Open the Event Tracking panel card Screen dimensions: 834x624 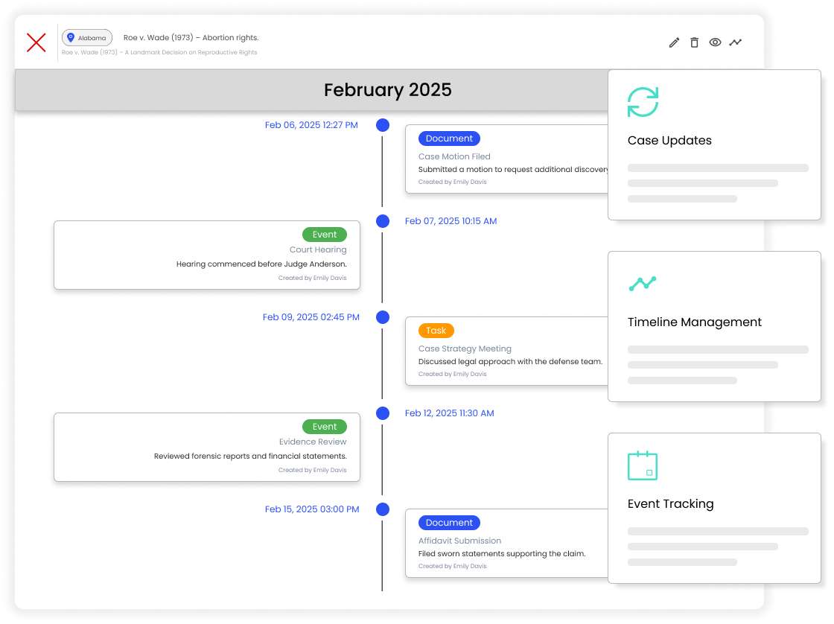714,508
